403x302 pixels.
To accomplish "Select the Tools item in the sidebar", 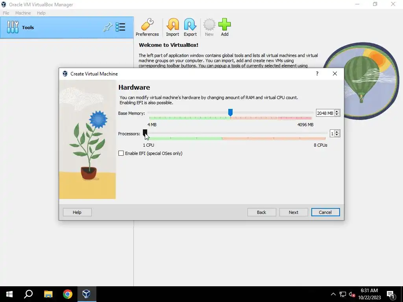I will pos(67,28).
